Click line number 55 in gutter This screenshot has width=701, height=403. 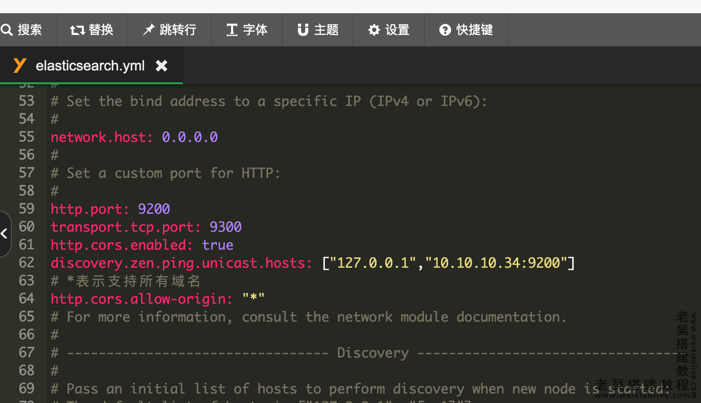coord(27,137)
